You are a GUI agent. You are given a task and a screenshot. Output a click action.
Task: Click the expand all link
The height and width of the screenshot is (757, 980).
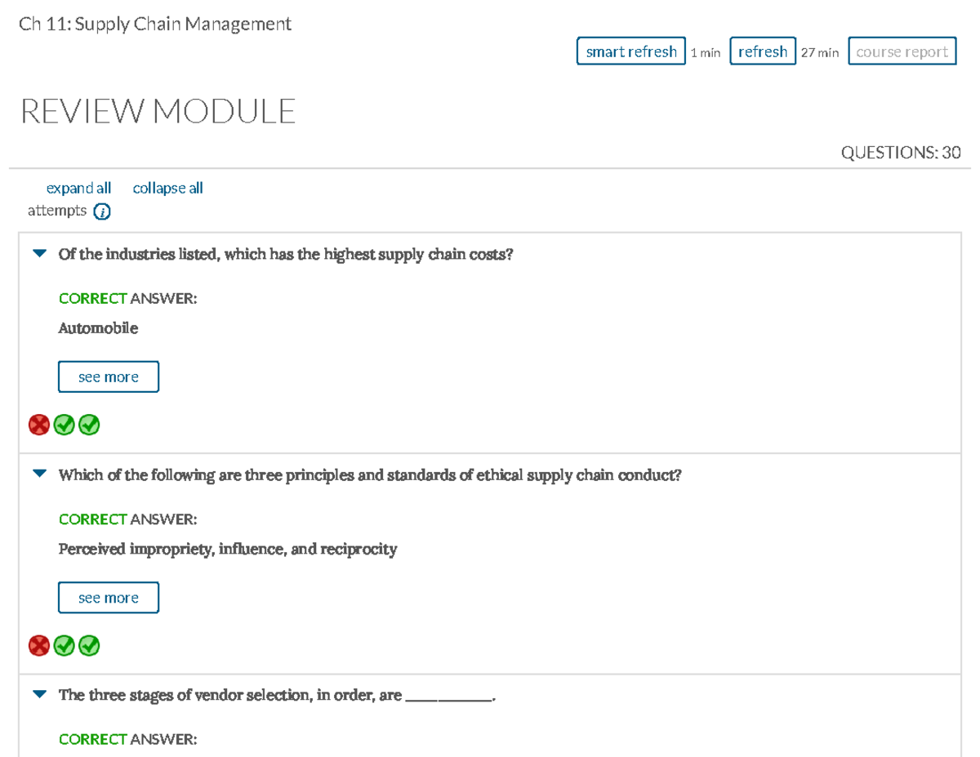(78, 188)
